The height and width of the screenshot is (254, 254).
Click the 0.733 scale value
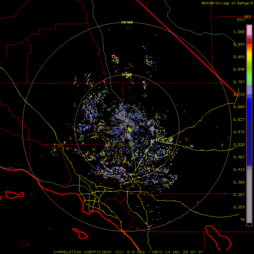click(239, 95)
